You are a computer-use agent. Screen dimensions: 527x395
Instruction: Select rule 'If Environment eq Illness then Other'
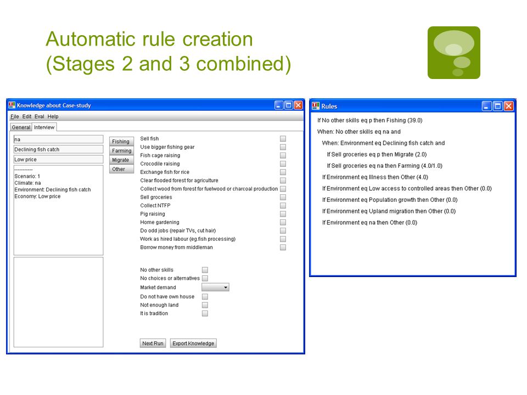(375, 177)
